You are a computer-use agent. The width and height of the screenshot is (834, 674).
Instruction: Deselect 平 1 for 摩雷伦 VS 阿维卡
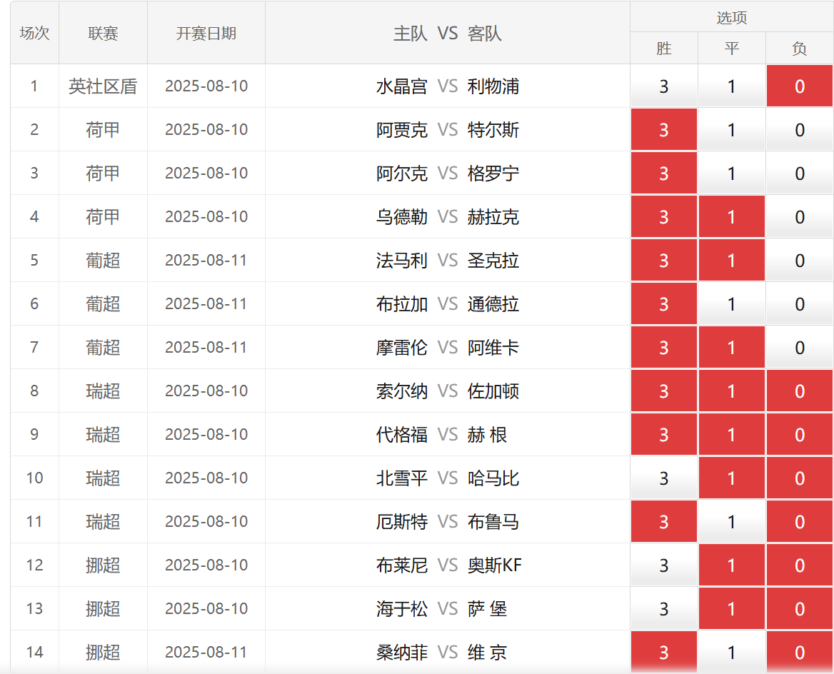[x=731, y=348]
